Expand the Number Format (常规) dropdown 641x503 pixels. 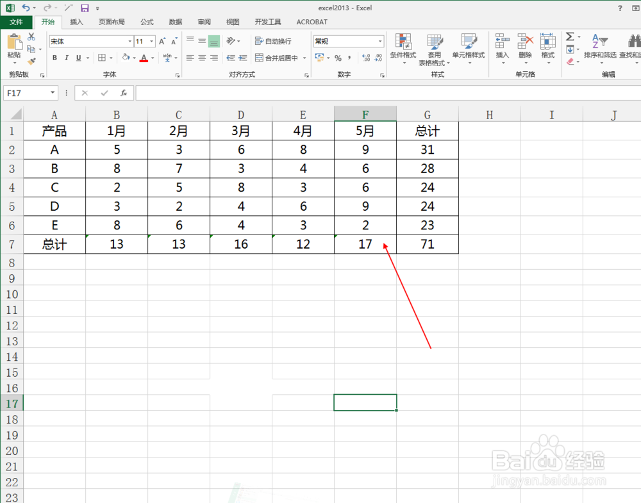click(x=381, y=41)
